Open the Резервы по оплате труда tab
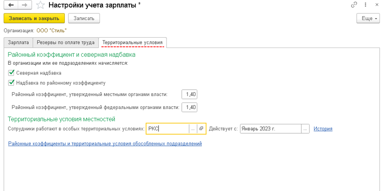 click(x=66, y=43)
